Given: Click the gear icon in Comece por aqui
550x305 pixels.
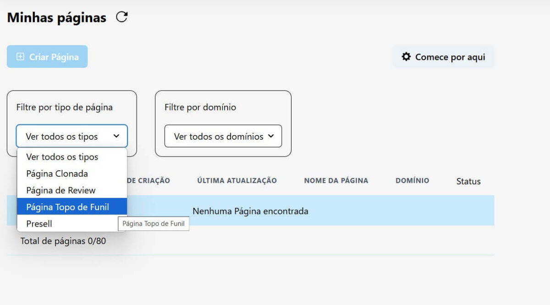Looking at the screenshot, I should [x=406, y=56].
